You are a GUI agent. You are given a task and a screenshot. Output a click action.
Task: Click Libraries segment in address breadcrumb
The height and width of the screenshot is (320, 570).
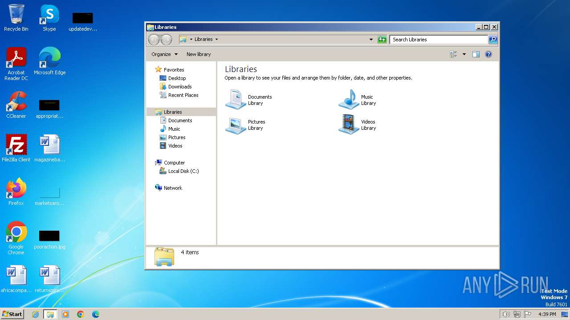tap(204, 39)
